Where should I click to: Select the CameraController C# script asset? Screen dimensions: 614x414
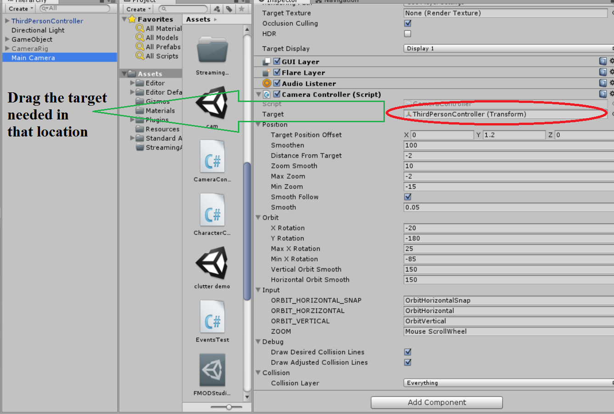[212, 157]
